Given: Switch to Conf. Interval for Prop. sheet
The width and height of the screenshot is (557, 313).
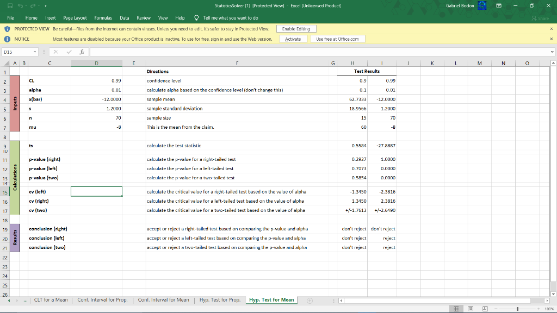Looking at the screenshot, I should click(102, 300).
